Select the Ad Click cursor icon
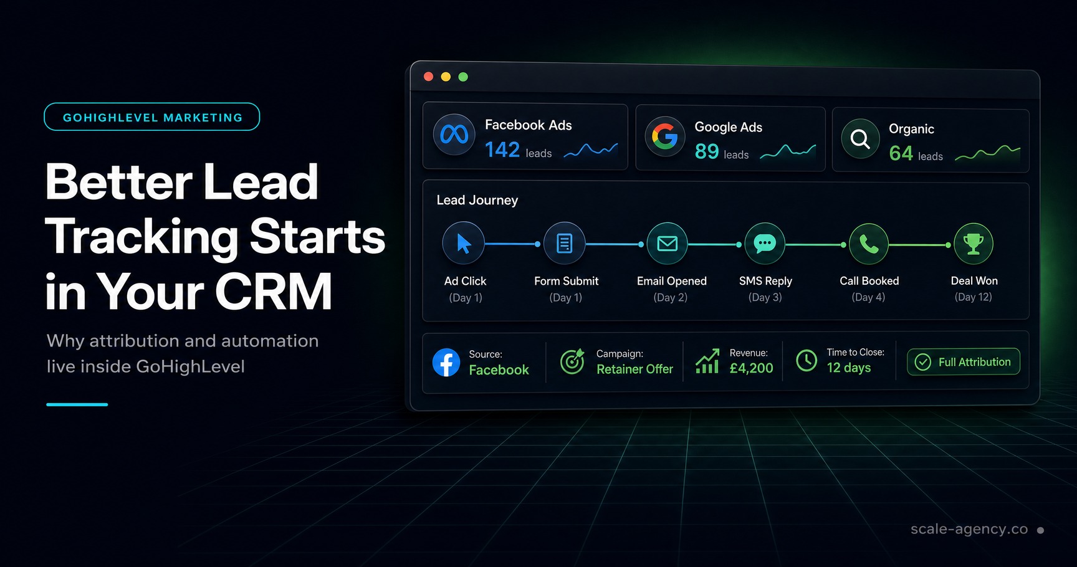The width and height of the screenshot is (1077, 567). pyautogui.click(x=463, y=243)
